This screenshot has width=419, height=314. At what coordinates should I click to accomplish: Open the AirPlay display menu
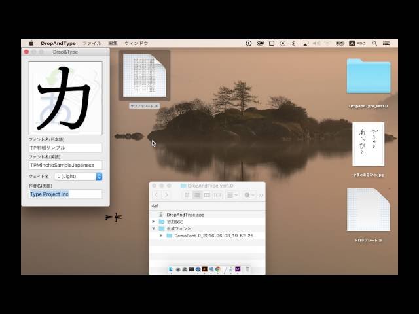click(305, 43)
